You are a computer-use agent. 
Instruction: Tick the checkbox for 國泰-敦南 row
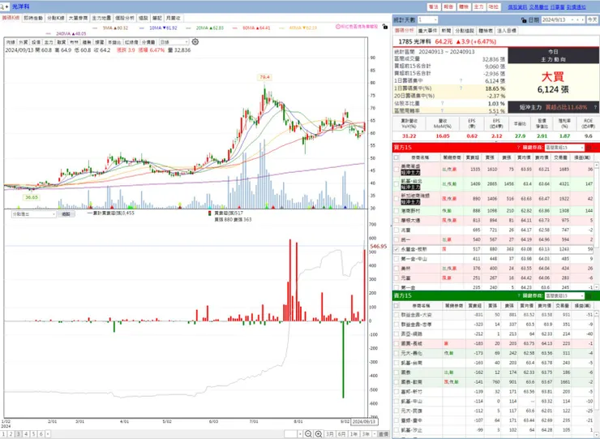coord(396,382)
